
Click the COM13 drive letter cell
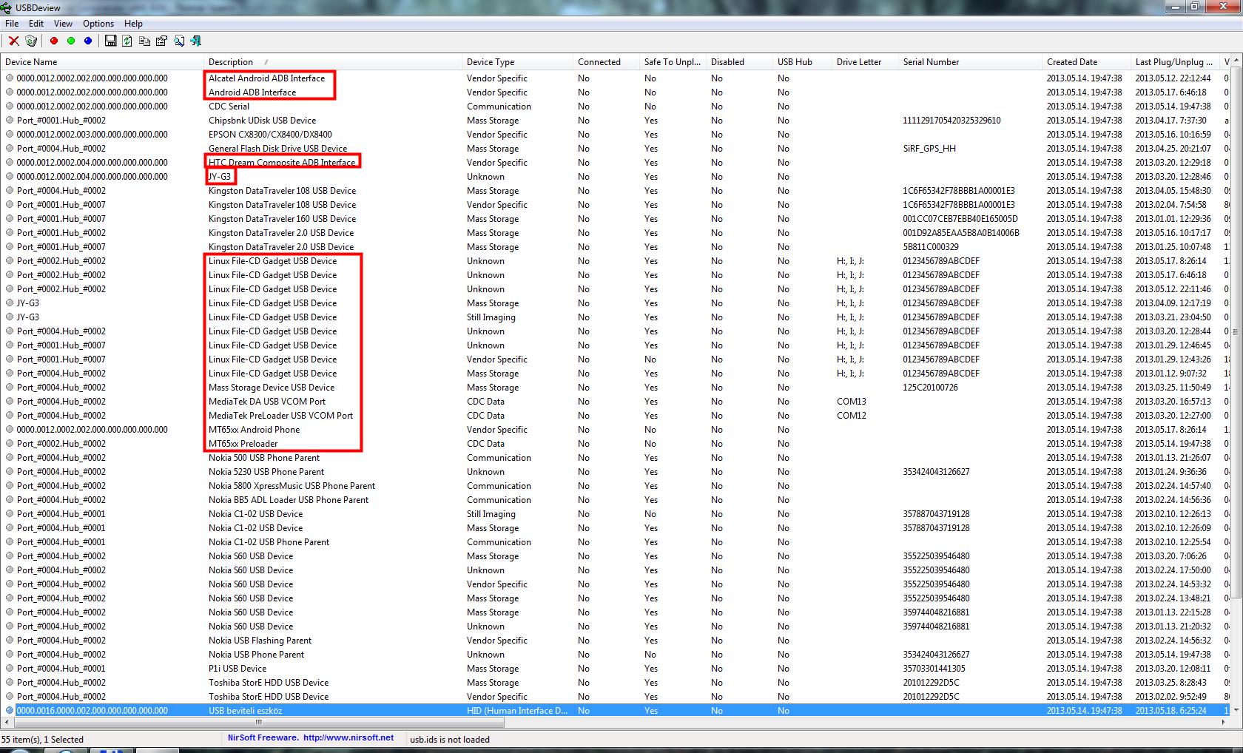(852, 402)
